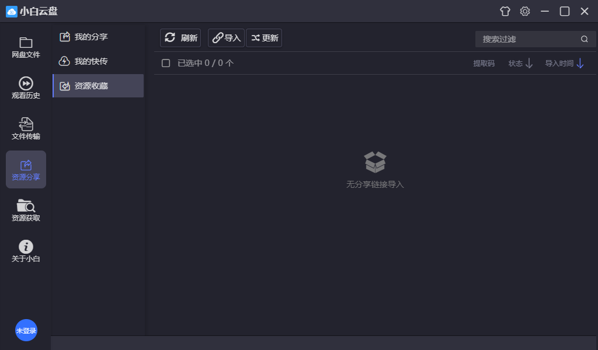This screenshot has width=598, height=350.
Task: Open the 网盘文件 panel
Action: (25, 48)
